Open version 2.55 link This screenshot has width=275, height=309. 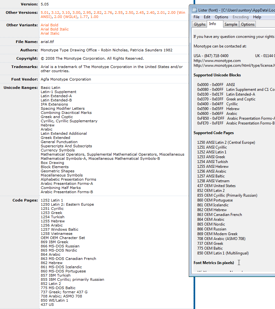(119, 13)
